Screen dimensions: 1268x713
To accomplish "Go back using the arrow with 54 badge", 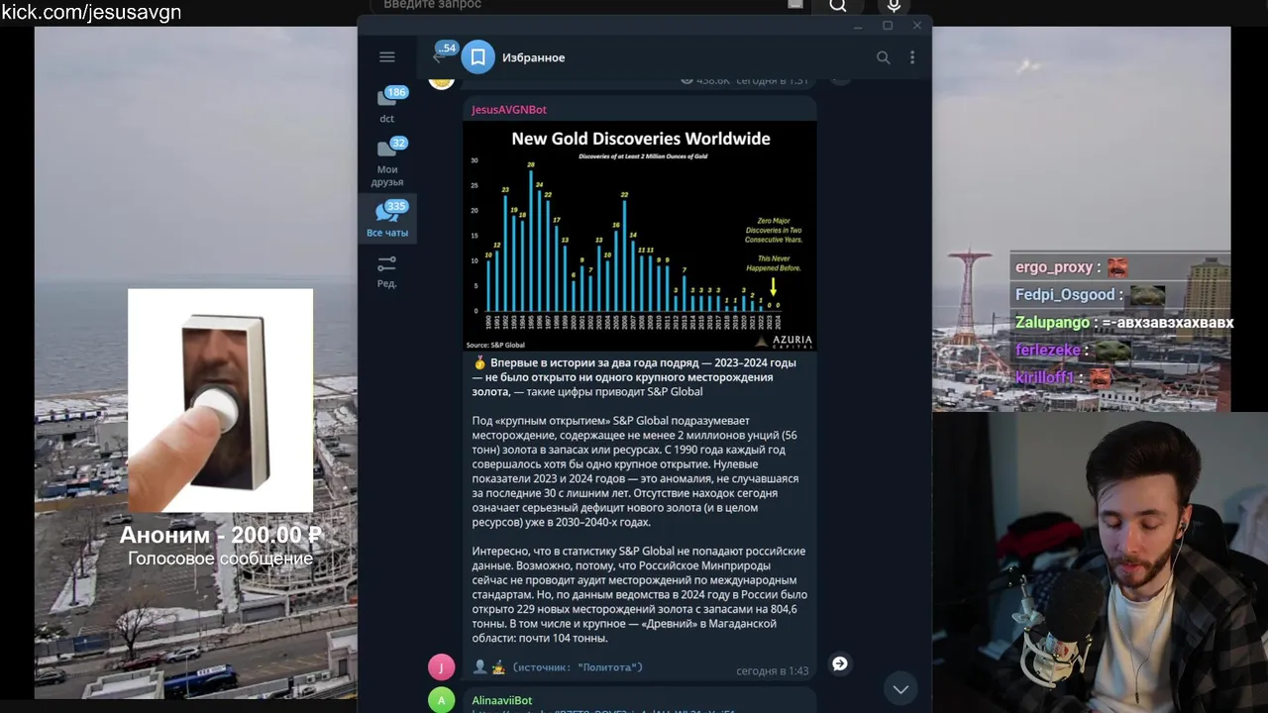I will pos(442,54).
